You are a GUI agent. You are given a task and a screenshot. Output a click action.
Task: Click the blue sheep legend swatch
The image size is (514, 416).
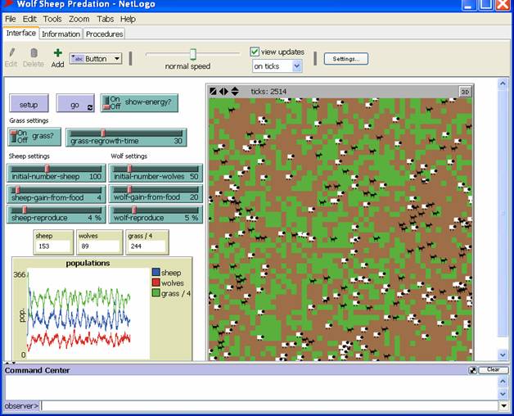(156, 272)
